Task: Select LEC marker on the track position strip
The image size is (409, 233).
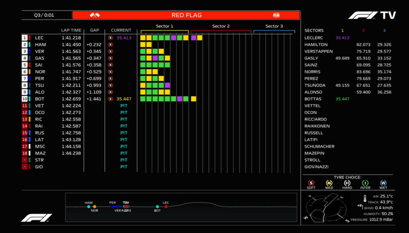Action: pos(166,206)
